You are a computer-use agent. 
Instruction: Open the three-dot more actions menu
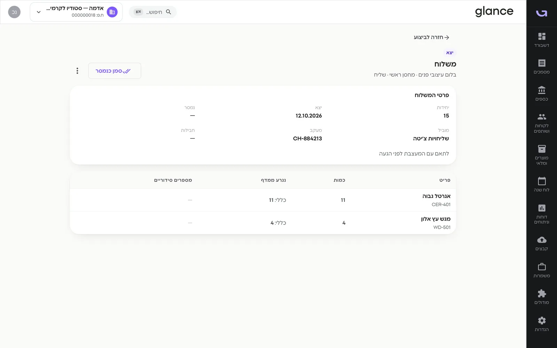point(77,71)
